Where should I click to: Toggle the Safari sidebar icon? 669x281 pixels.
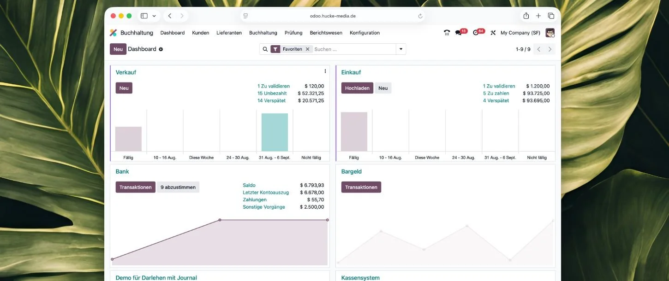[x=144, y=16]
